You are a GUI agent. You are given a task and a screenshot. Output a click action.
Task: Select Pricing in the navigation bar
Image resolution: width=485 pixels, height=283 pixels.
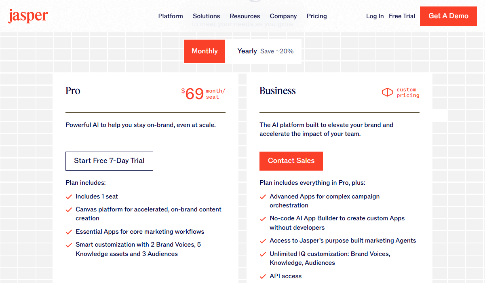point(316,16)
